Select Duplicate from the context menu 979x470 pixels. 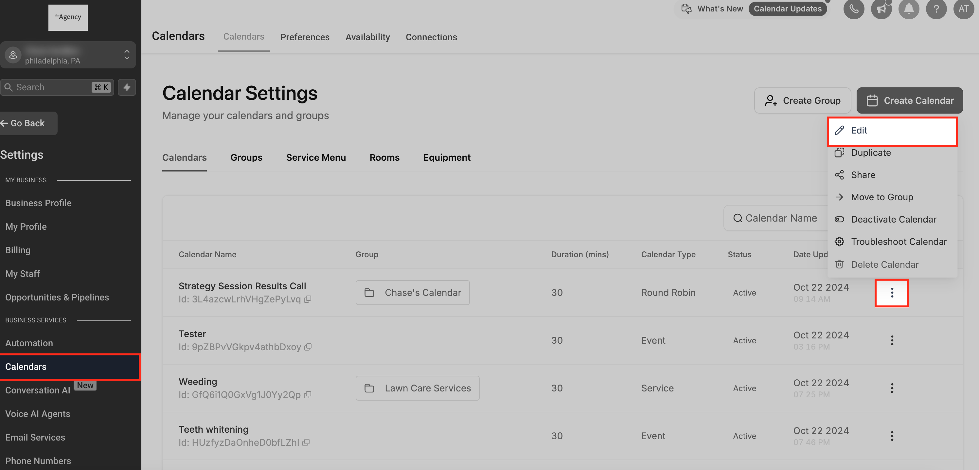point(870,153)
